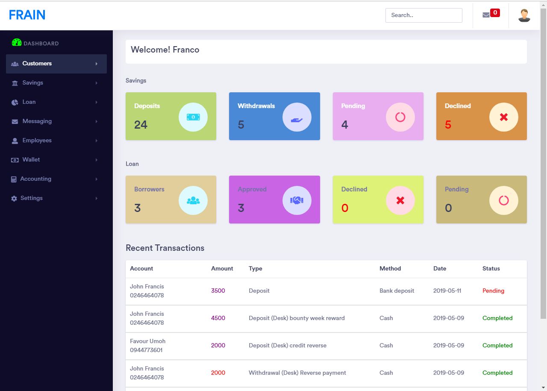Click the X icon on the Declined loan card
Viewport: 547px width, 391px height.
click(400, 200)
